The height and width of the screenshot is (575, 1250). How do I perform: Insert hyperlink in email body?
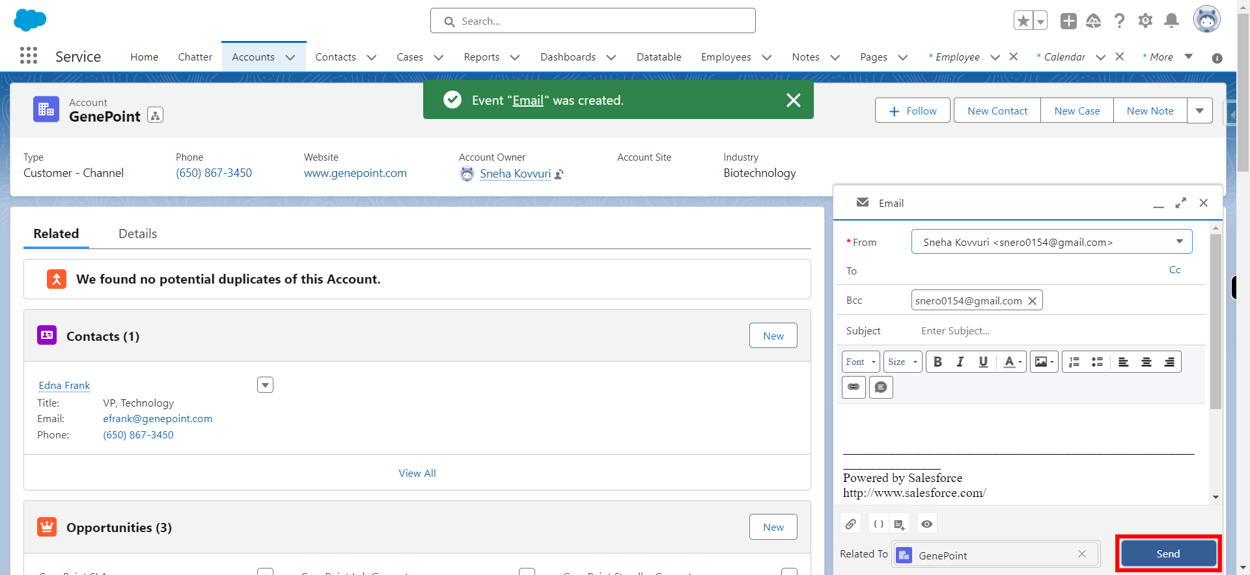854,387
